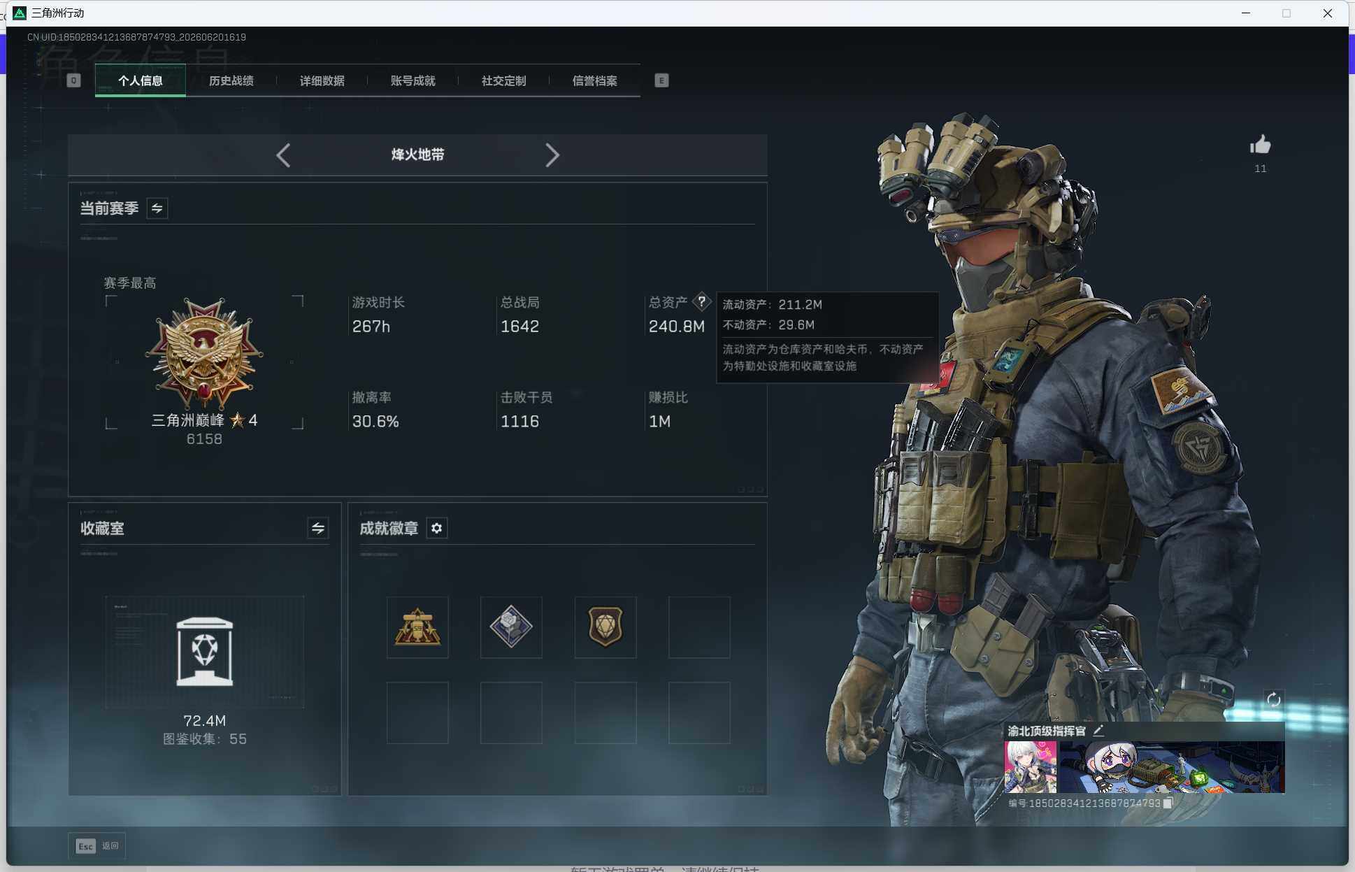Screen dimensions: 1355x872
Task: Click the Q key previous-tab icon
Action: point(73,80)
